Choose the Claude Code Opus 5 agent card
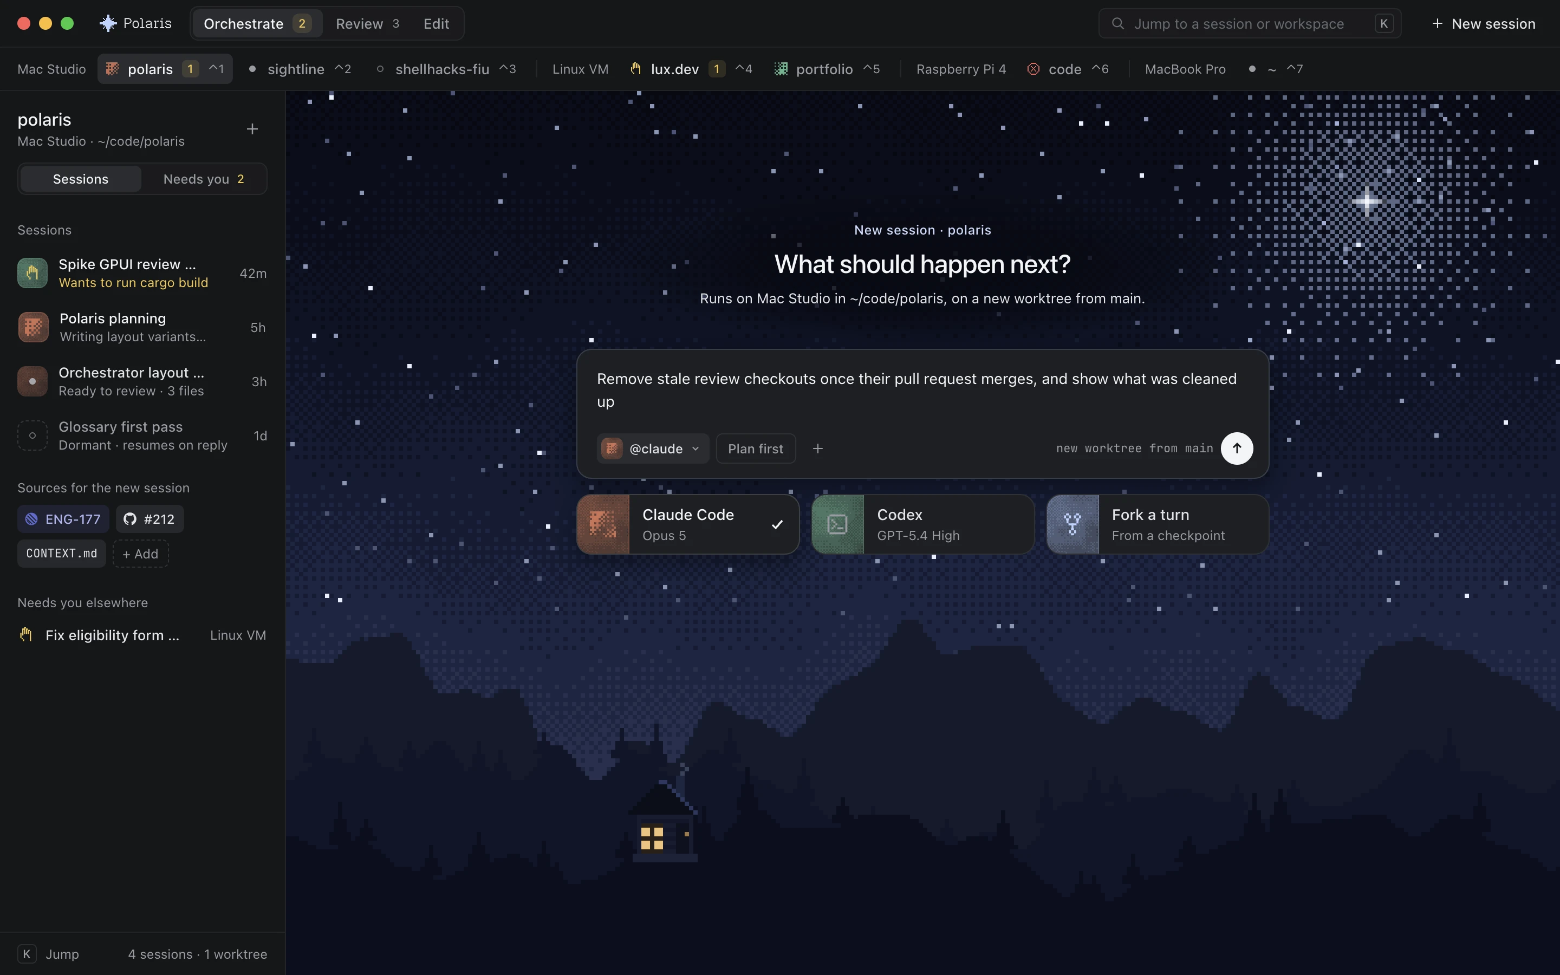 [x=688, y=524]
